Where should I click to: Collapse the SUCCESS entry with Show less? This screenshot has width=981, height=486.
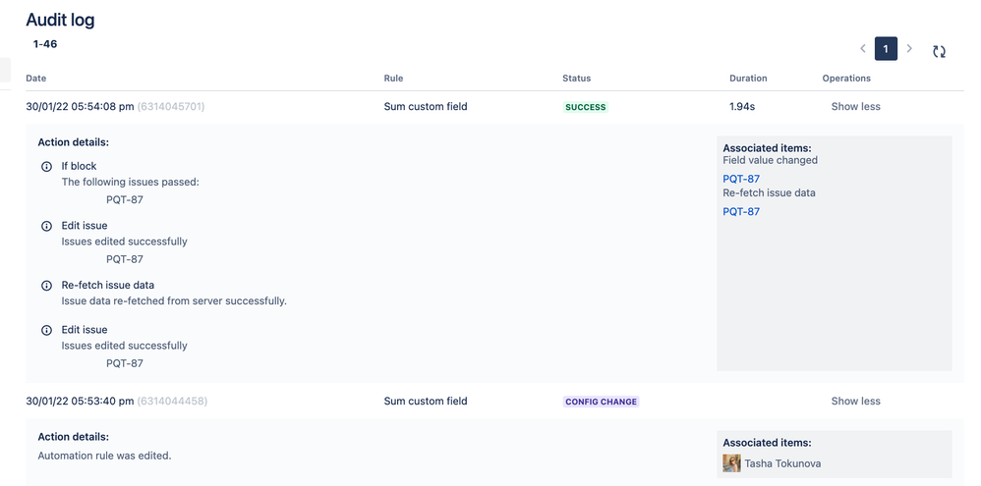[x=855, y=107]
